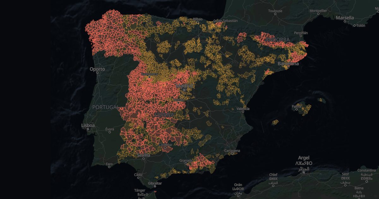Viewport: 379px width, 199px height.
Task: Click the Toledo city label
Action: [178, 100]
